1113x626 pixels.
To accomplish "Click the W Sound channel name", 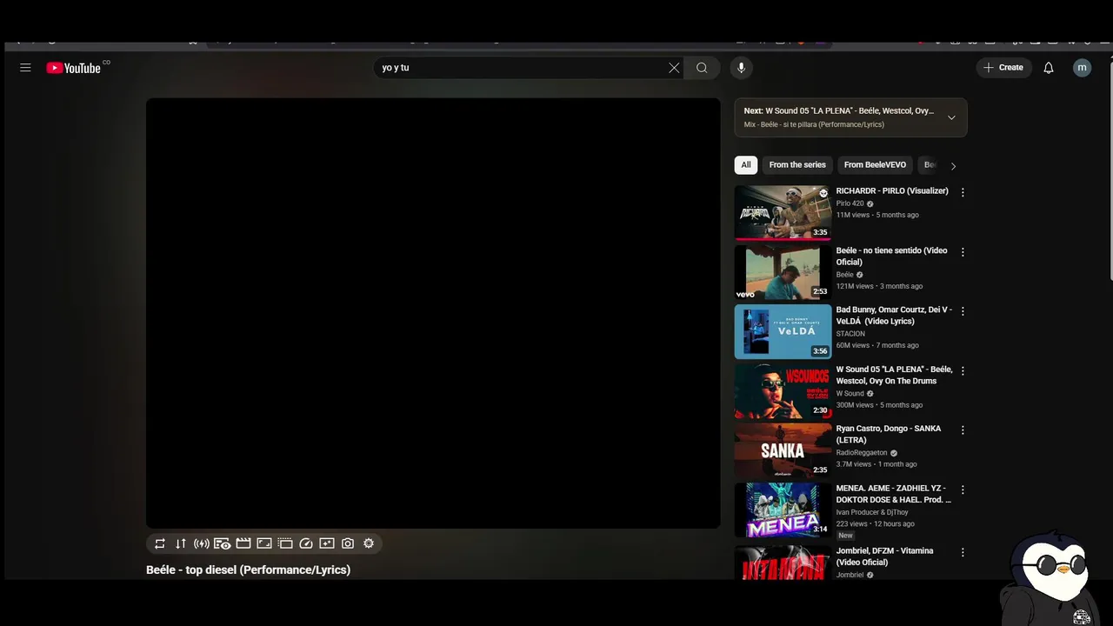I will (850, 394).
